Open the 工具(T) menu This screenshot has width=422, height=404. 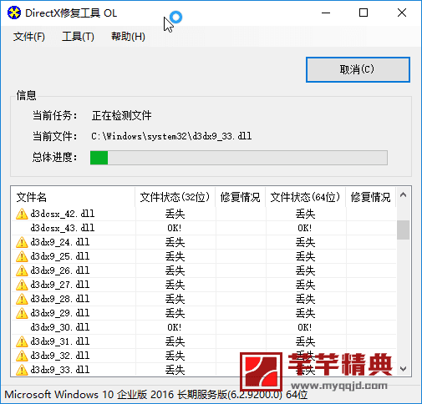coord(78,37)
